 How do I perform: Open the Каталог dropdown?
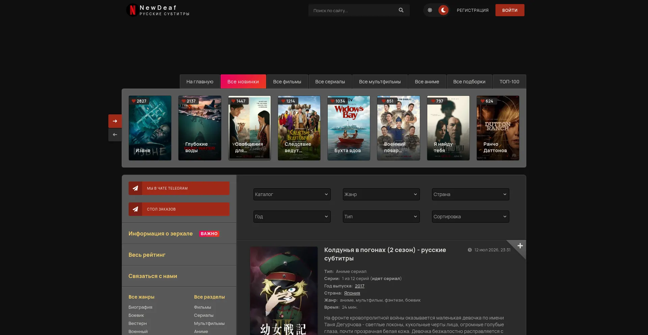(x=292, y=194)
